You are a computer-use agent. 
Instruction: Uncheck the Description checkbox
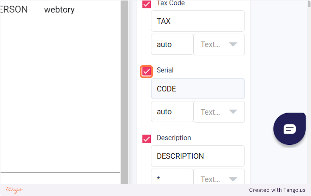[147, 139]
